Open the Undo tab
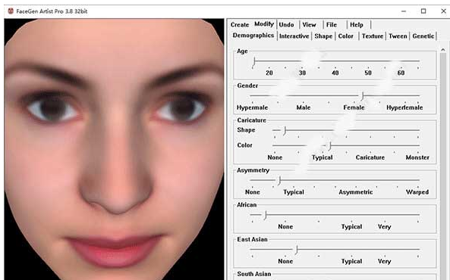The image size is (450, 280). [x=286, y=25]
